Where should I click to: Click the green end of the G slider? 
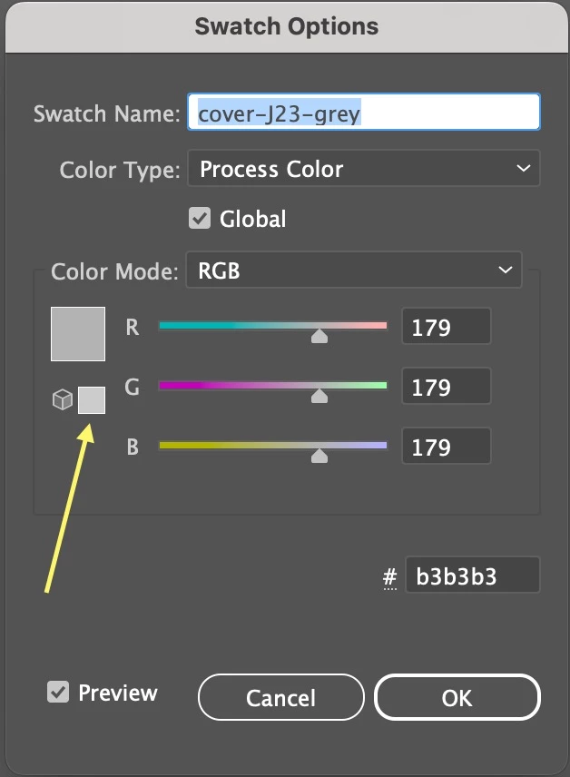click(381, 385)
